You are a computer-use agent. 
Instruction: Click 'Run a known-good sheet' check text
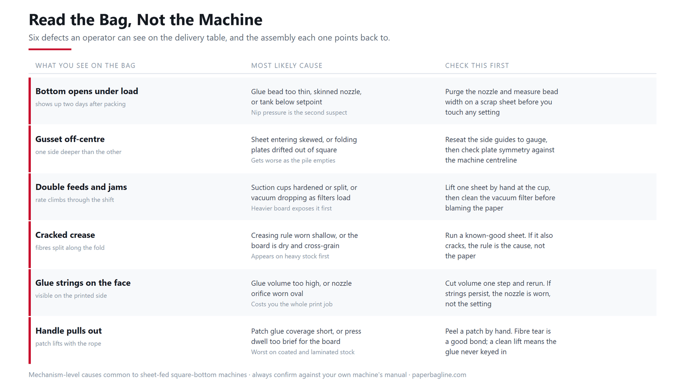pyautogui.click(x=485, y=235)
